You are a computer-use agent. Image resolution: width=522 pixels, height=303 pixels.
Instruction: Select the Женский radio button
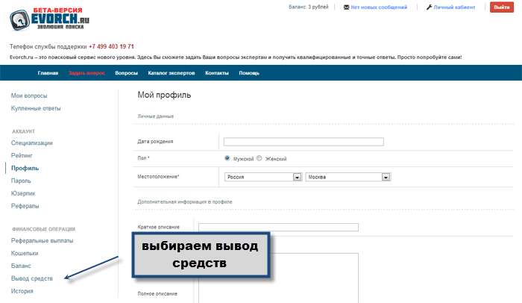[260, 158]
